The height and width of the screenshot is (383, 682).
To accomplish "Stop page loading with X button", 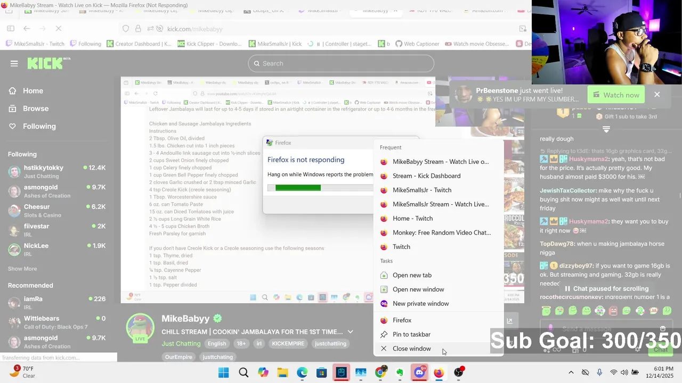I will [x=59, y=29].
